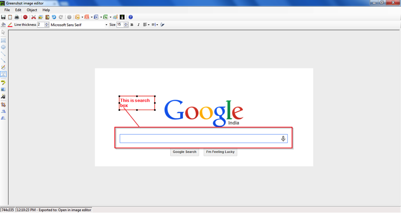401x213 pixels.
Task: Redo the previously undone action
Action: (x=61, y=17)
